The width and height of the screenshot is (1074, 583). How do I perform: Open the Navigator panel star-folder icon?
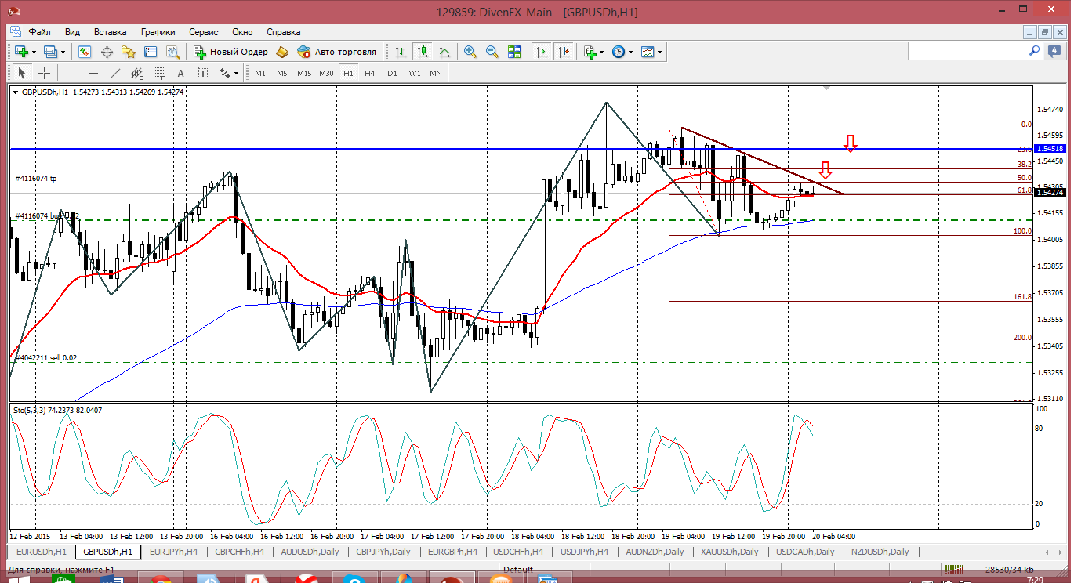pos(129,52)
